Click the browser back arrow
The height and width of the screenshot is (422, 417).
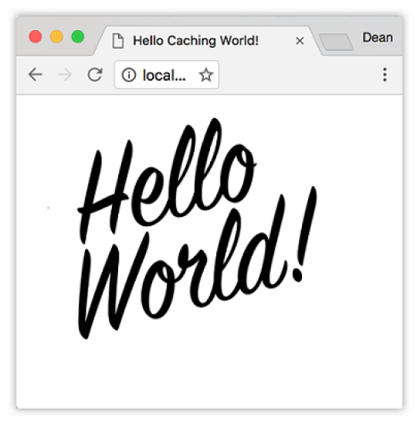tap(36, 75)
